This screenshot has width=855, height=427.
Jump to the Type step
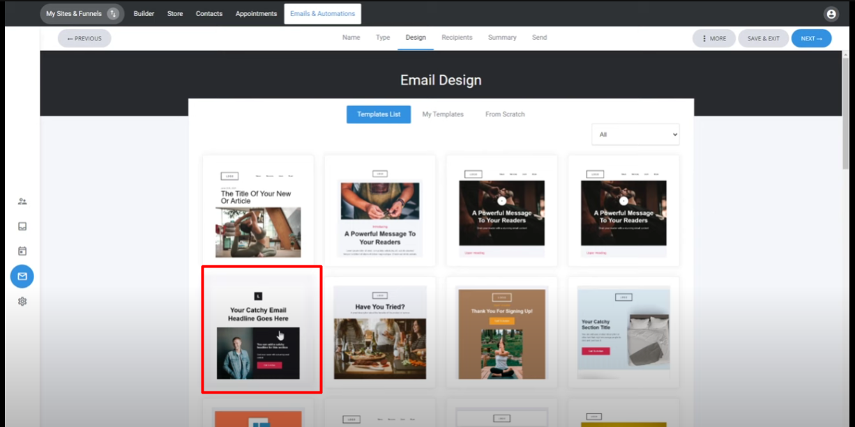383,38
